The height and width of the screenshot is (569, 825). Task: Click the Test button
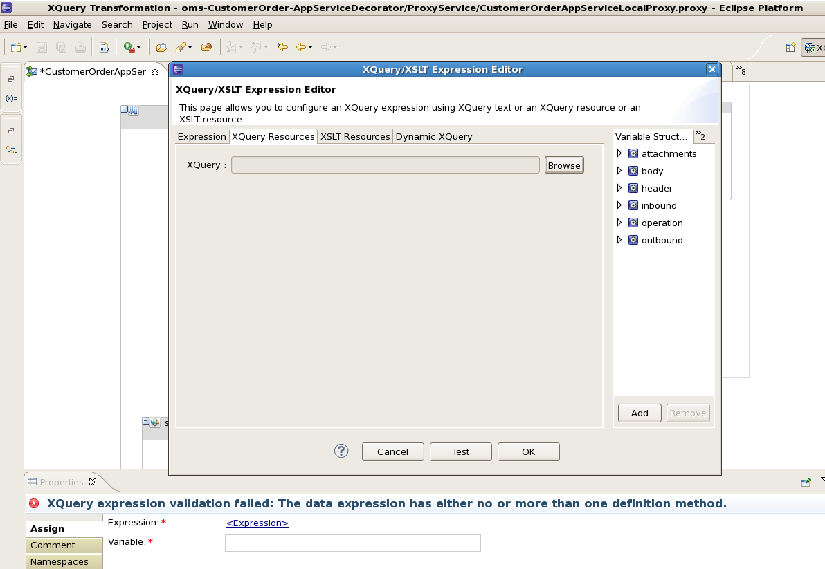click(461, 452)
